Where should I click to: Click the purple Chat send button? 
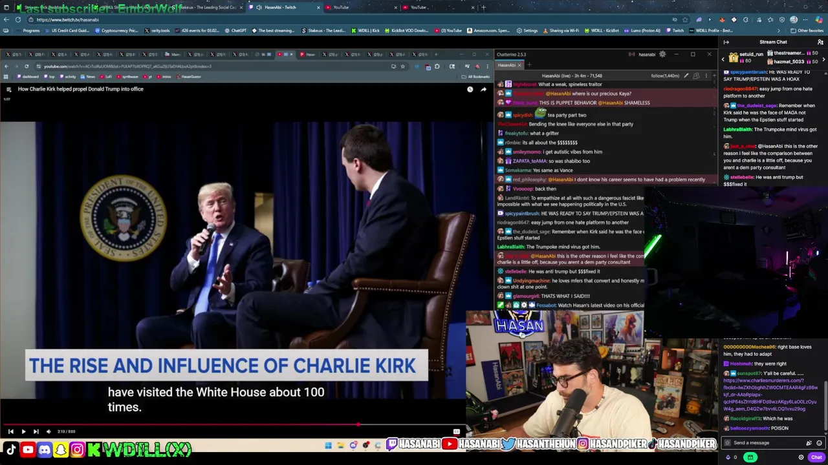pyautogui.click(x=816, y=457)
